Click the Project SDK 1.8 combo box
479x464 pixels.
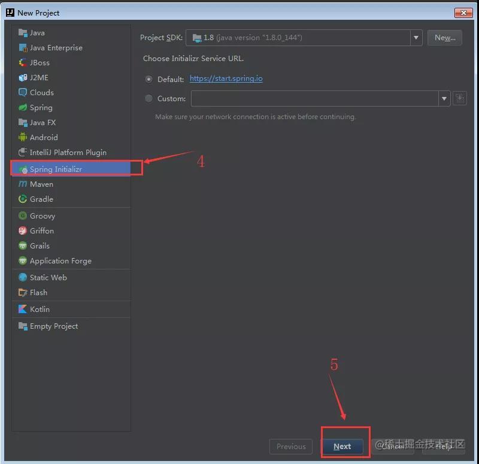[x=304, y=38]
